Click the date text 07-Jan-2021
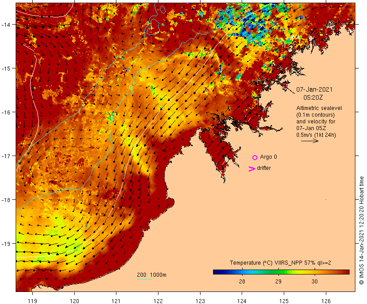 point(314,89)
